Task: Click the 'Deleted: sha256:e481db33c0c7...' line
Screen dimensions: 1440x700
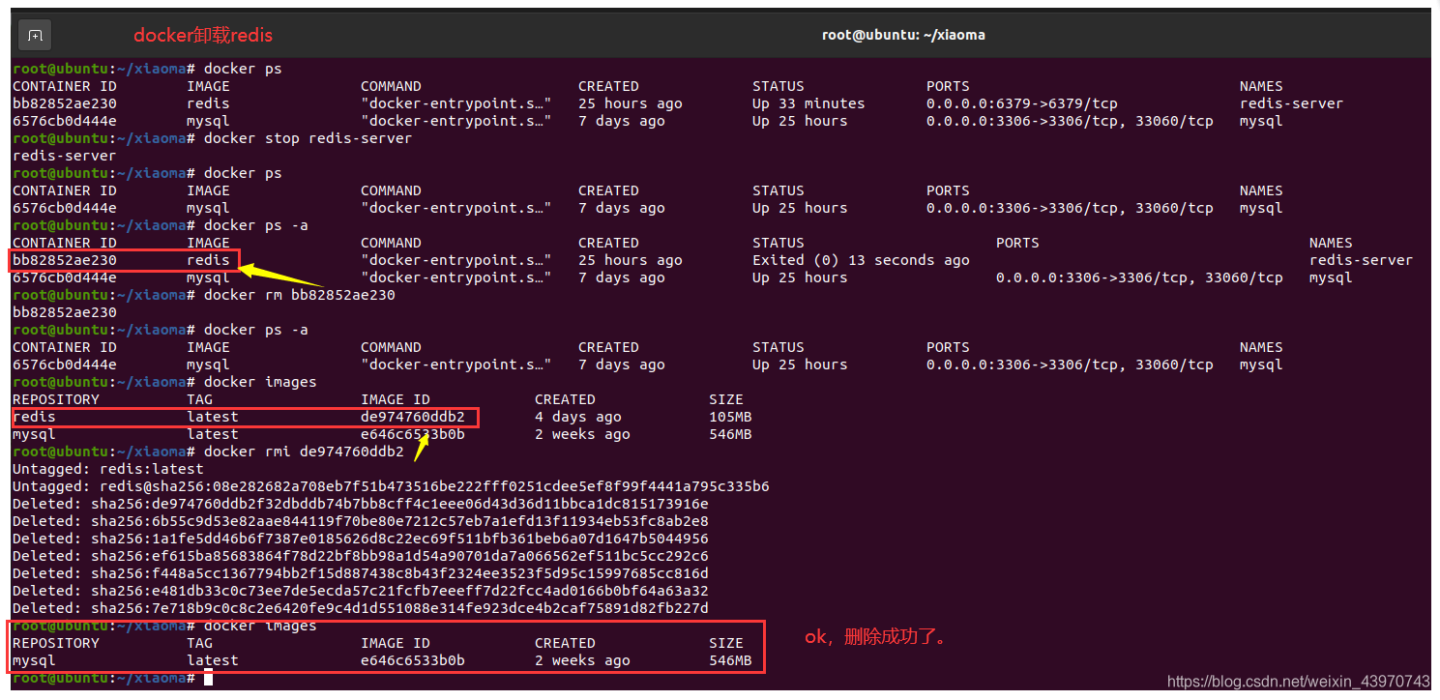Action: [x=361, y=591]
